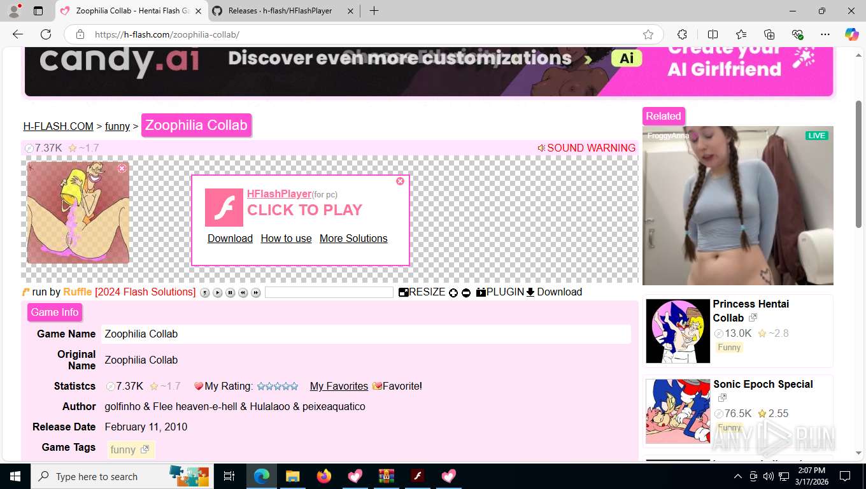Click the Ruffle link
The height and width of the screenshot is (489, 866).
(78, 292)
